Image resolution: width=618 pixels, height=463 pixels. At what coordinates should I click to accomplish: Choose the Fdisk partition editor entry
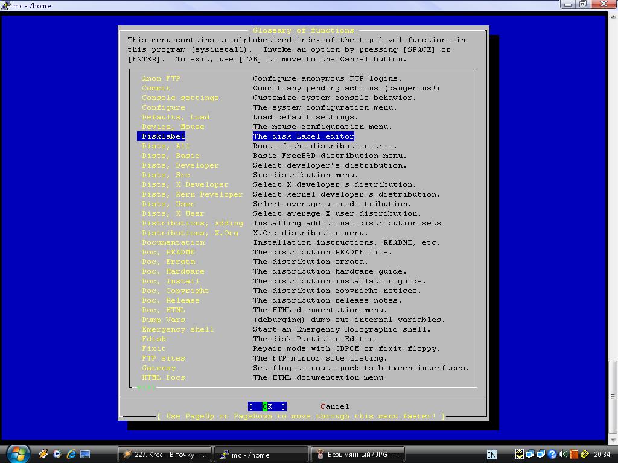coord(154,339)
